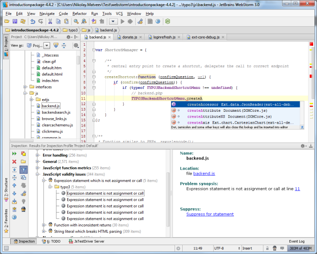
Task: Rerun inspection with green double-arrow icon
Action: pyautogui.click(x=14, y=154)
